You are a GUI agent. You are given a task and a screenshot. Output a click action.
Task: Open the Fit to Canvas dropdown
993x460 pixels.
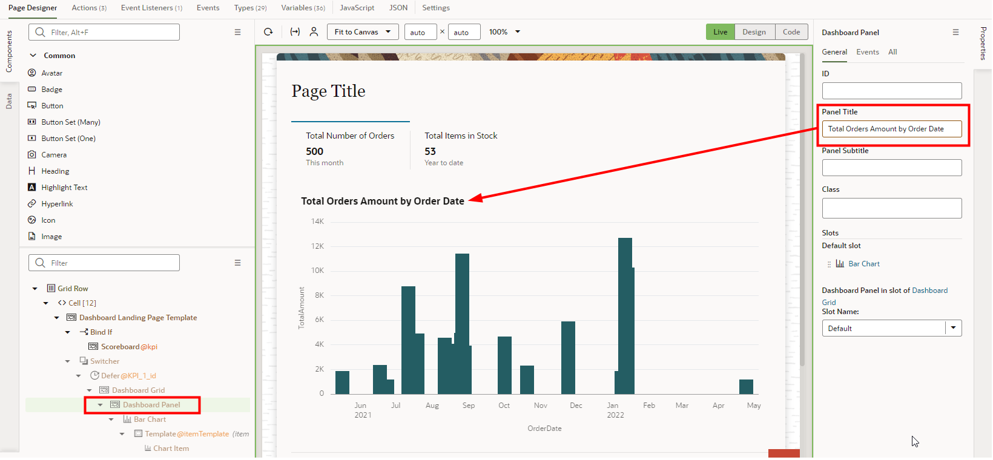[x=363, y=32]
